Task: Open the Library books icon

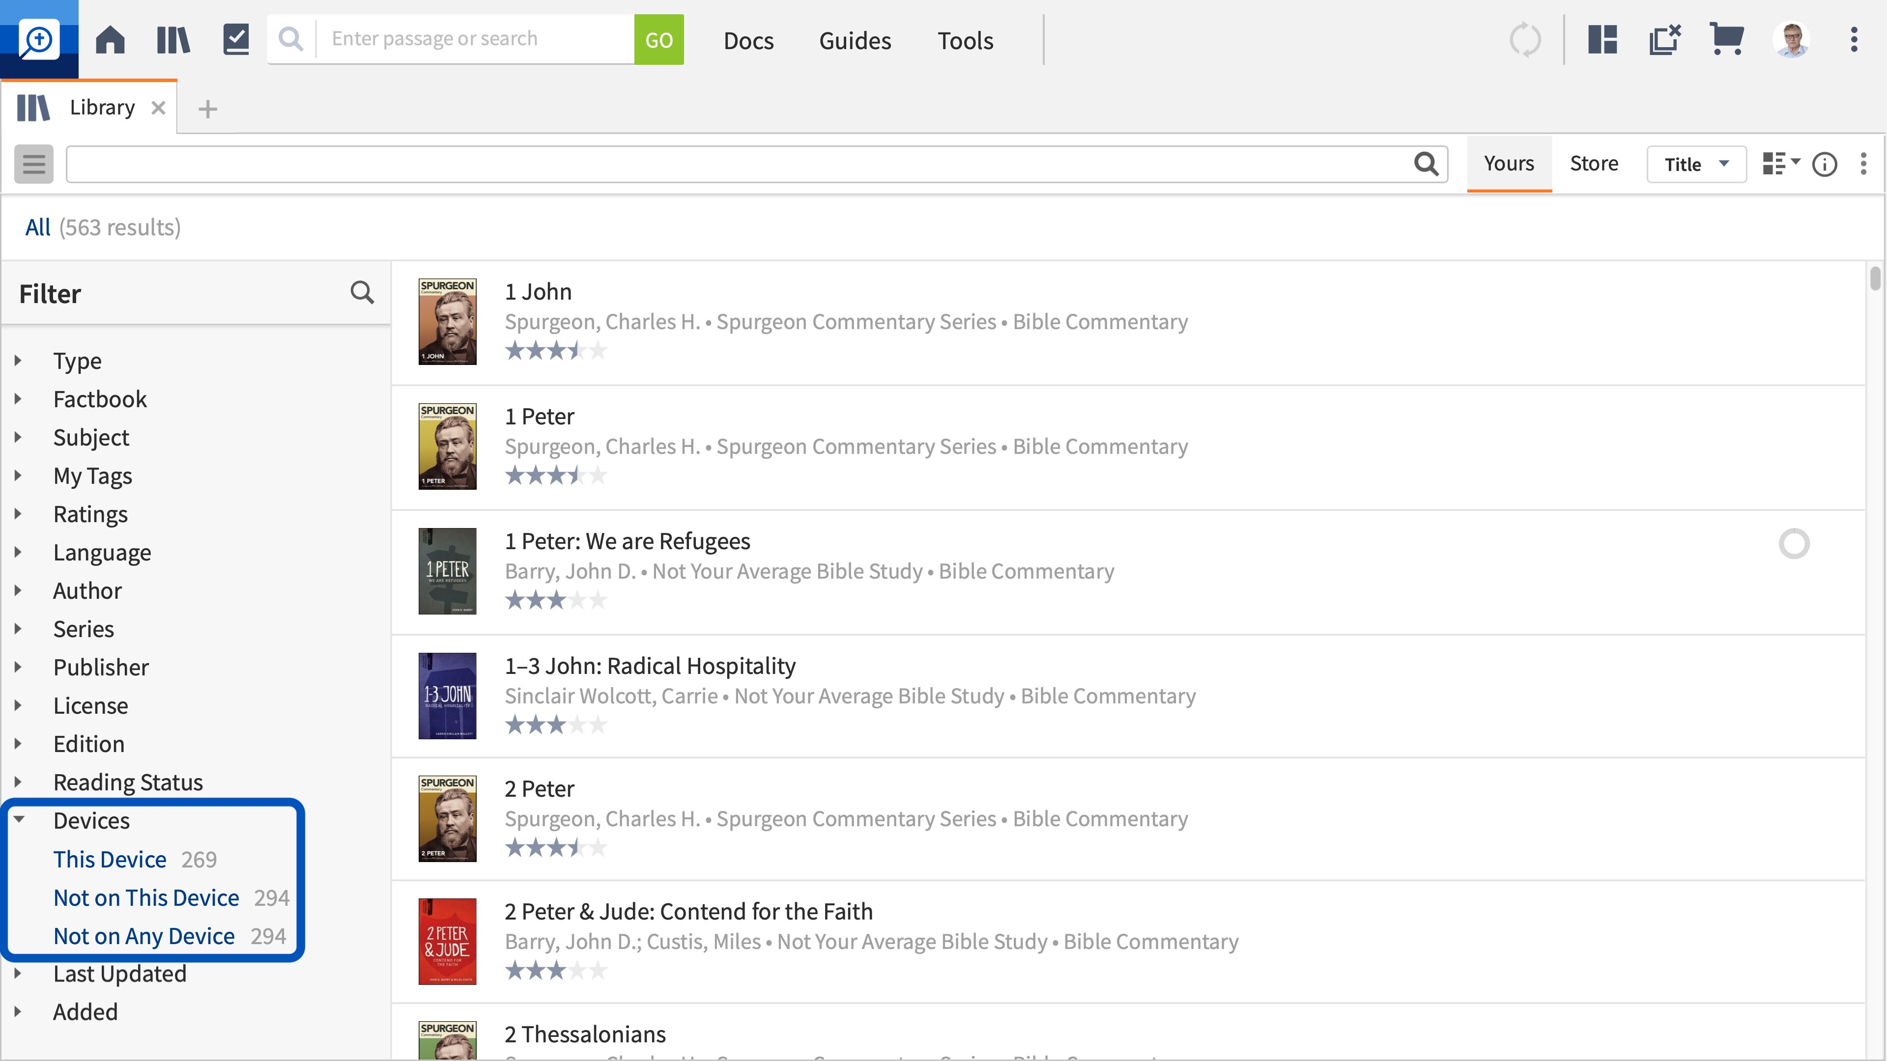Action: 173,39
